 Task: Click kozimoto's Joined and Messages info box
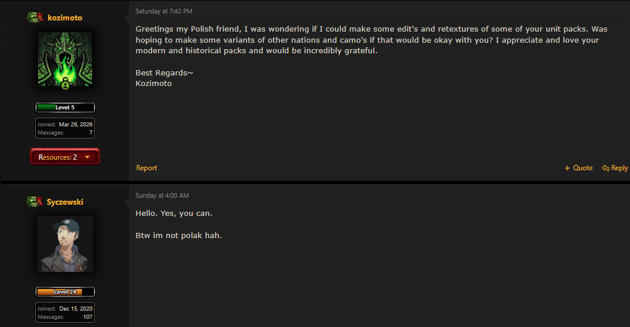64,128
